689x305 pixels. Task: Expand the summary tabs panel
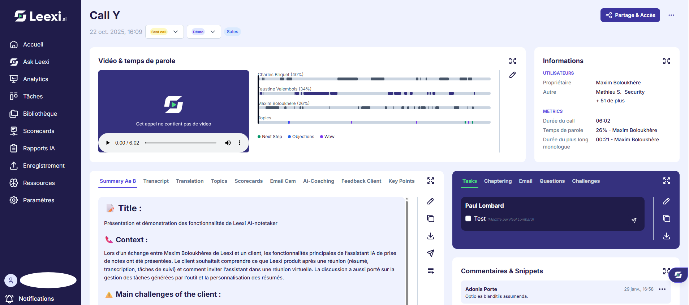click(x=431, y=181)
